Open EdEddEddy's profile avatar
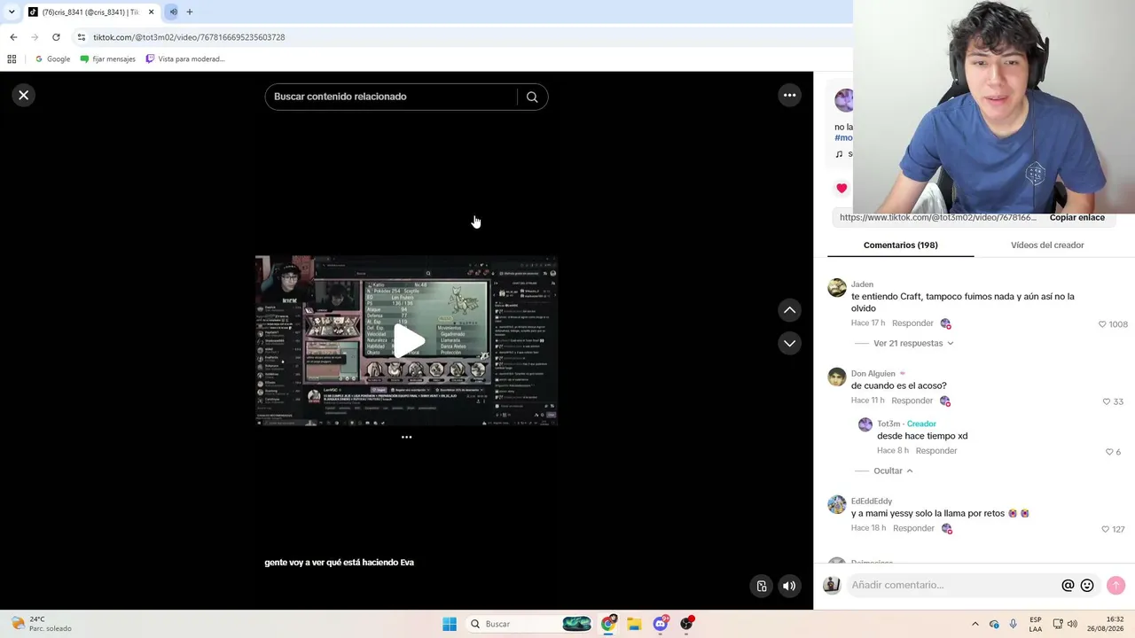 tap(837, 504)
